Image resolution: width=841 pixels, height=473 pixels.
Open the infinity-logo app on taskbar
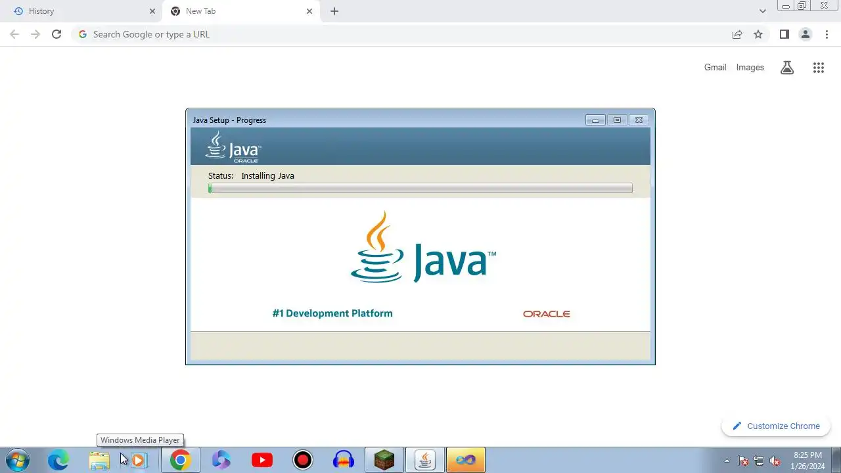pos(466,460)
